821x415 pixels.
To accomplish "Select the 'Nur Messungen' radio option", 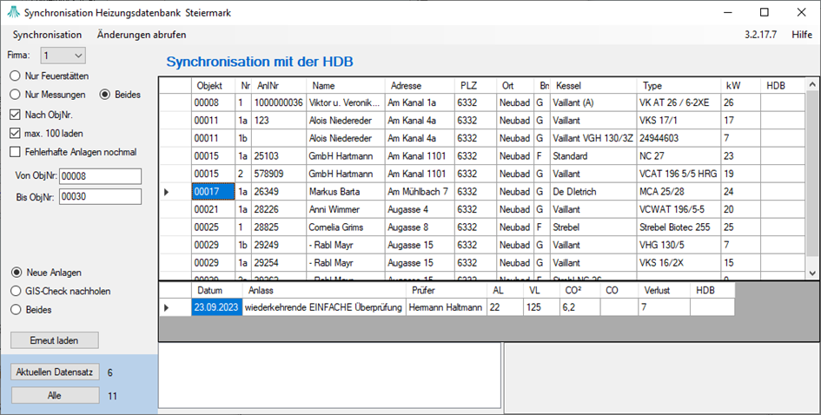I will click(15, 95).
